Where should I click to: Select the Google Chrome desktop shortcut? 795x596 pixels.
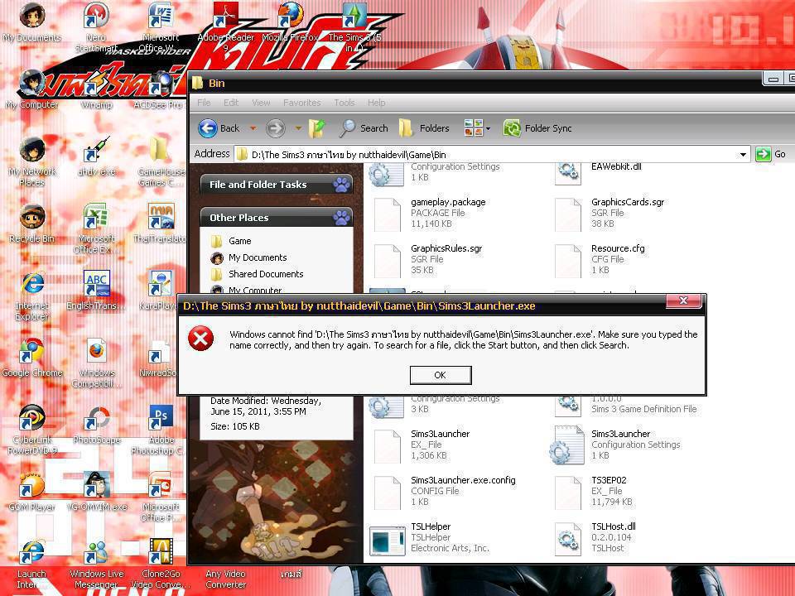tap(32, 358)
